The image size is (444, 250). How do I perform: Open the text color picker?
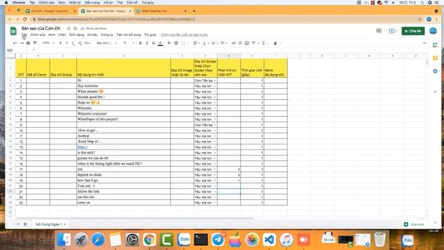(x=160, y=43)
